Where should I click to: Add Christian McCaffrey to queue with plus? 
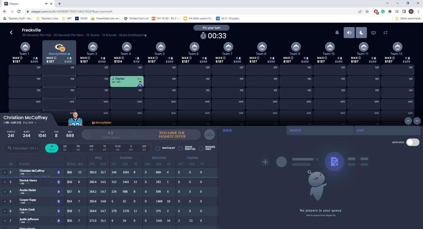(5, 172)
